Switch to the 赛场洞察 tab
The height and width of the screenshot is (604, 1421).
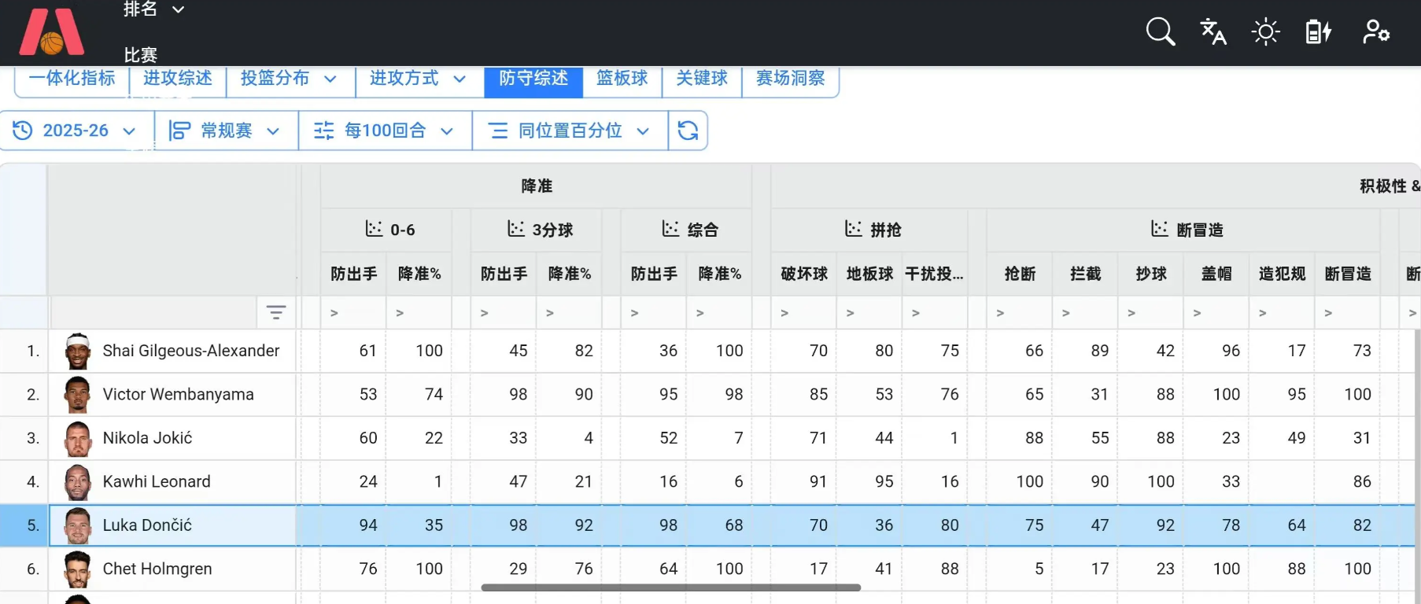790,79
